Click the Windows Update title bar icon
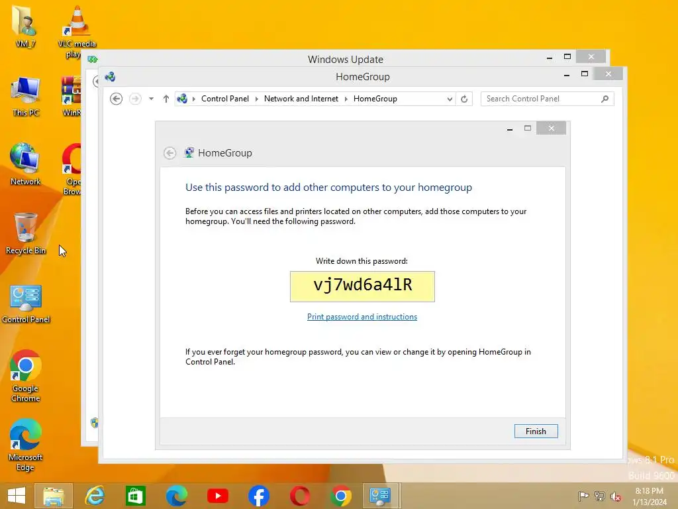 (x=92, y=59)
